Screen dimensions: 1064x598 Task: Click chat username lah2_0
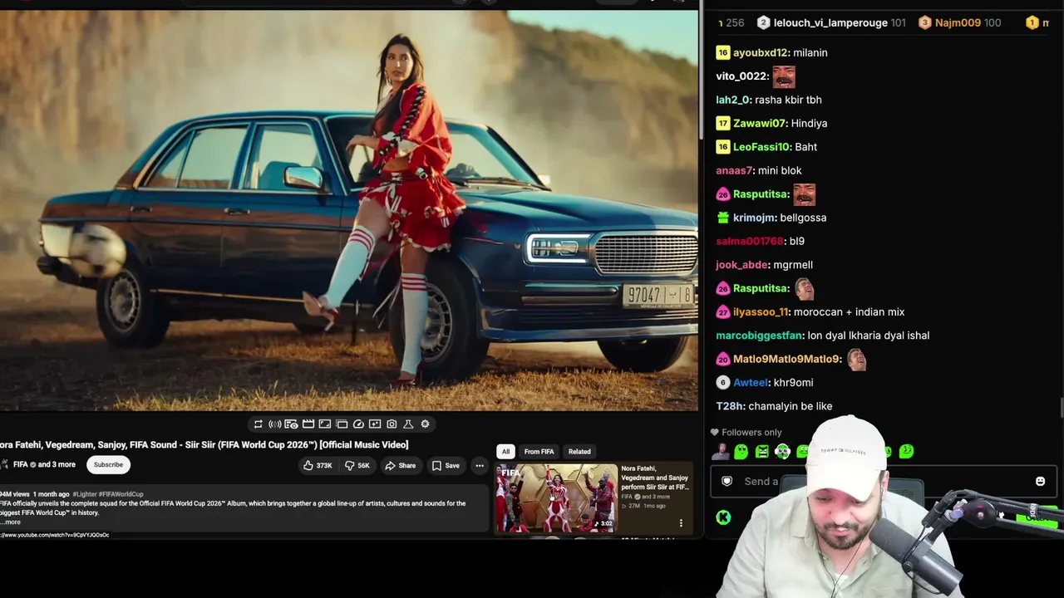tap(733, 100)
